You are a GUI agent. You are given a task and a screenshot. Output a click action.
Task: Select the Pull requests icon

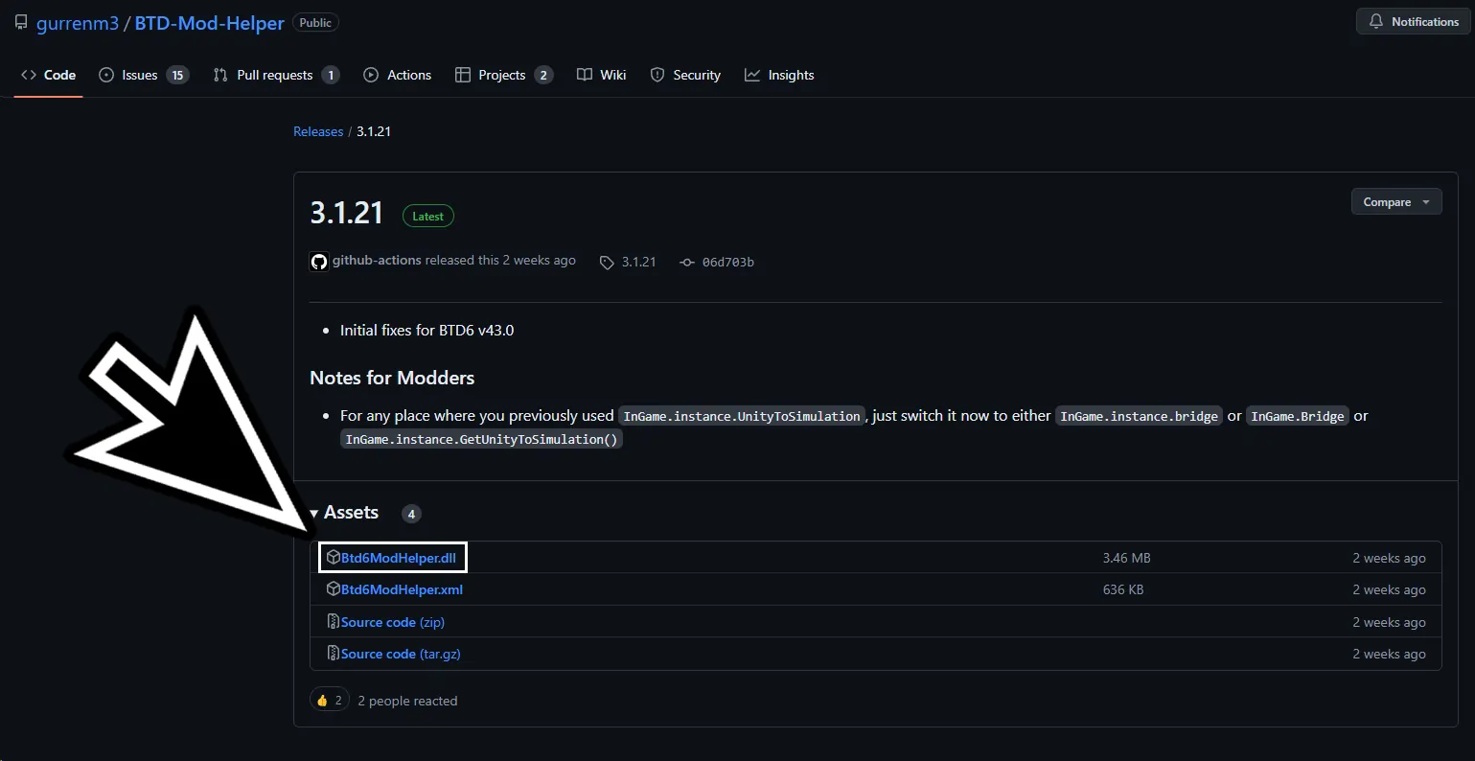click(x=219, y=74)
